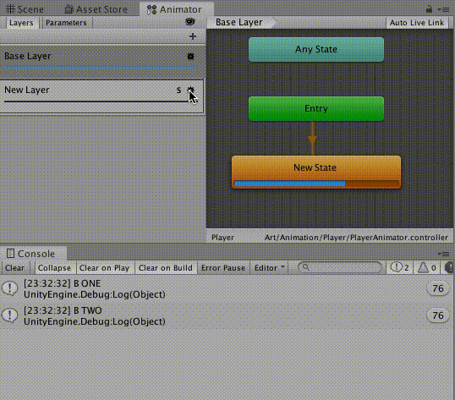Click the lock icon on Animator panel
Image resolution: width=455 pixels, height=400 pixels.
429,9
